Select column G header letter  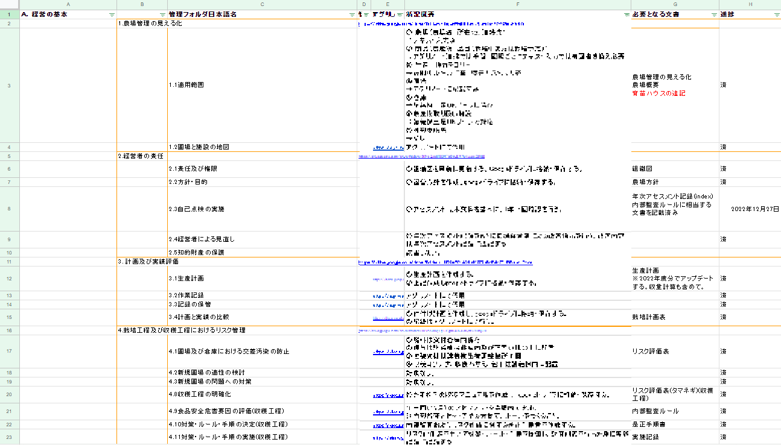[x=675, y=4]
